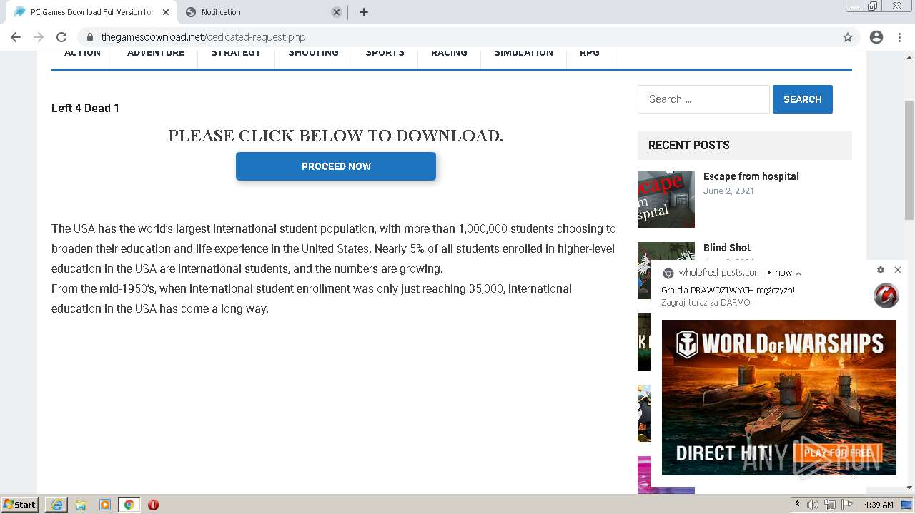View site info via the padlock icon
Screen dimensions: 915x514
[x=89, y=37]
